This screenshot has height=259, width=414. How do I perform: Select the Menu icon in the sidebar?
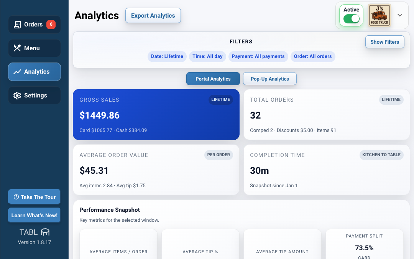click(17, 48)
